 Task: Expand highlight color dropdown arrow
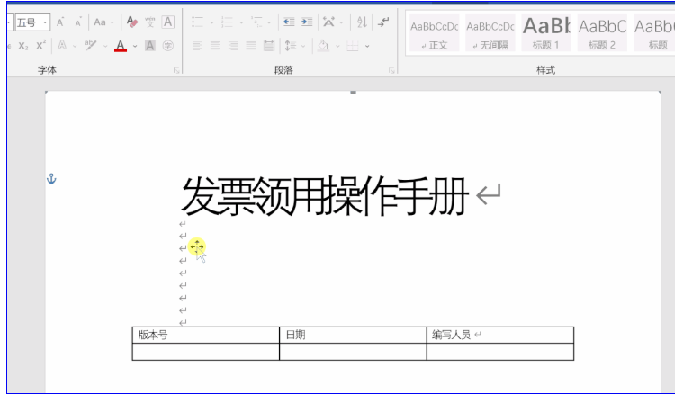point(105,46)
